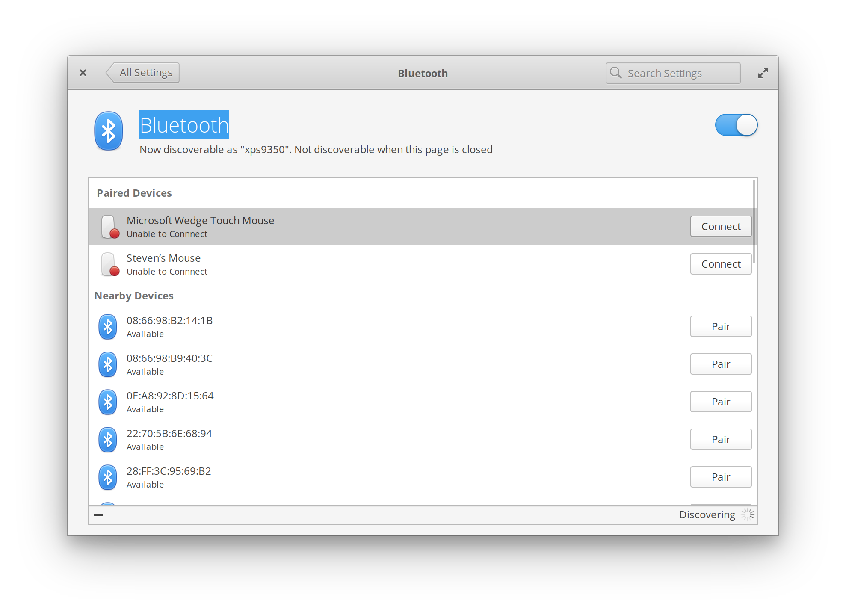
Task: Connect to Steven's Mouse
Action: pos(721,264)
